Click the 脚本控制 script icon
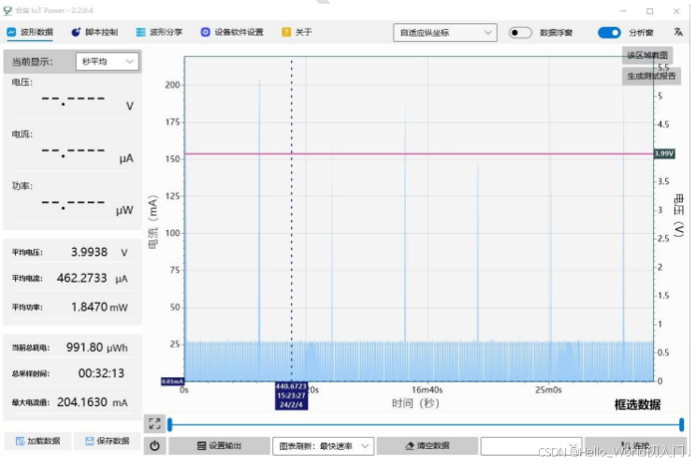Viewport: 696px width, 464px height. [76, 32]
